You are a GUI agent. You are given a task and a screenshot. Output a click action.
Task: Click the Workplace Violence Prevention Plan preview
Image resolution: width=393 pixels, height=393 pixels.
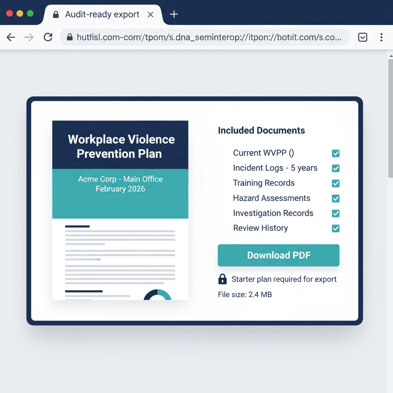(120, 210)
